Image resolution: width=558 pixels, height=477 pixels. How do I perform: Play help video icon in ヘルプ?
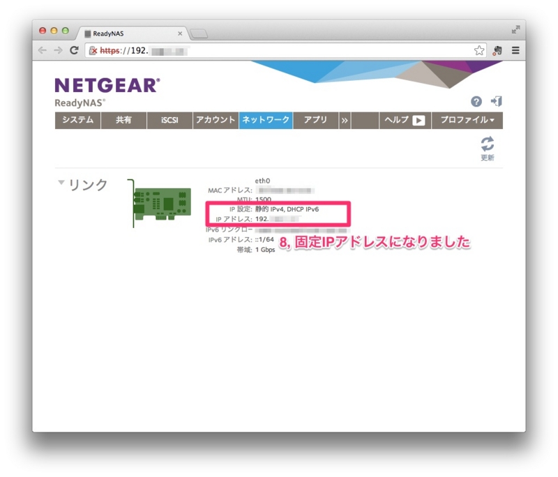coord(418,121)
